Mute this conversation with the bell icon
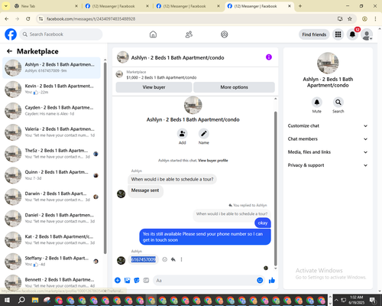The width and height of the screenshot is (382, 306). coord(317,103)
